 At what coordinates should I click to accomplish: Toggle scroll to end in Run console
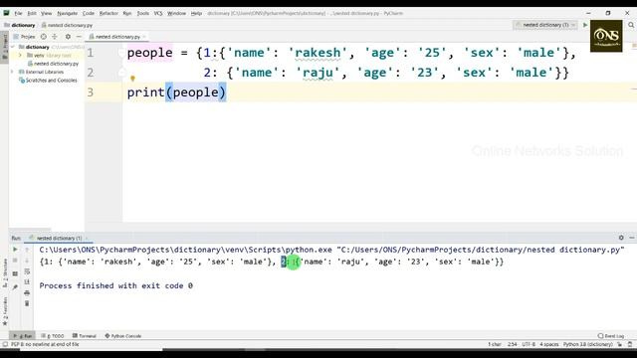(27, 281)
